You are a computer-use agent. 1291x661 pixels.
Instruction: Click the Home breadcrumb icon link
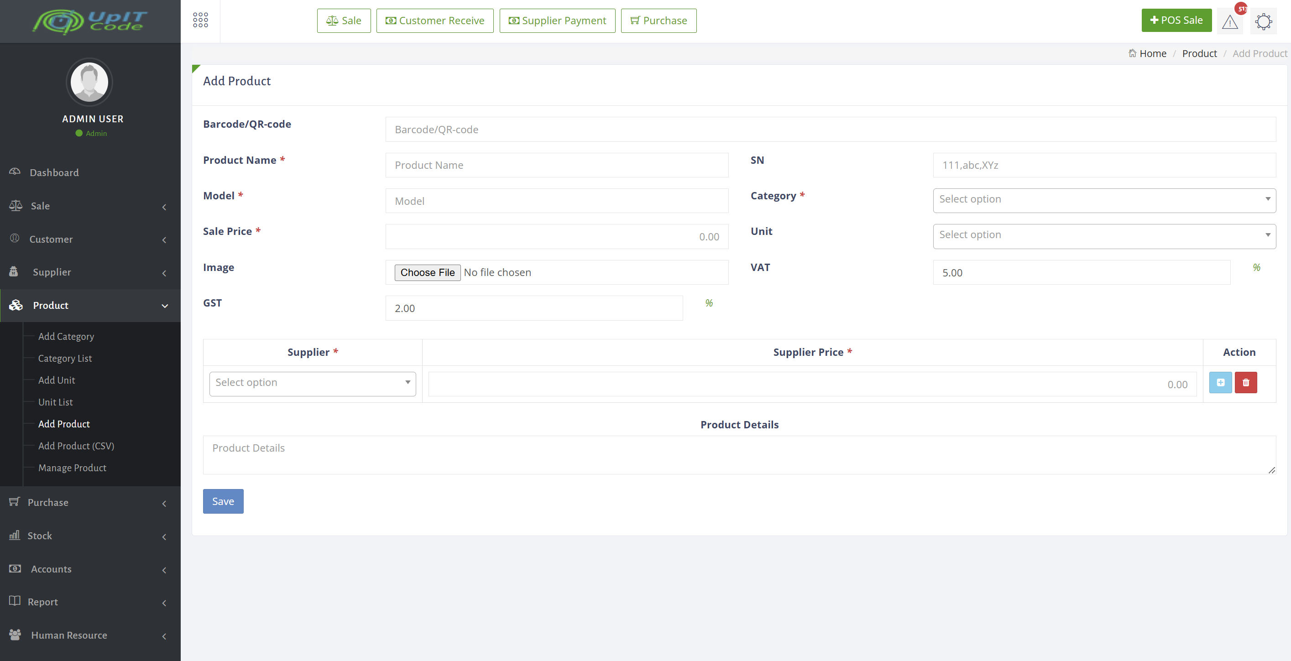point(1147,54)
